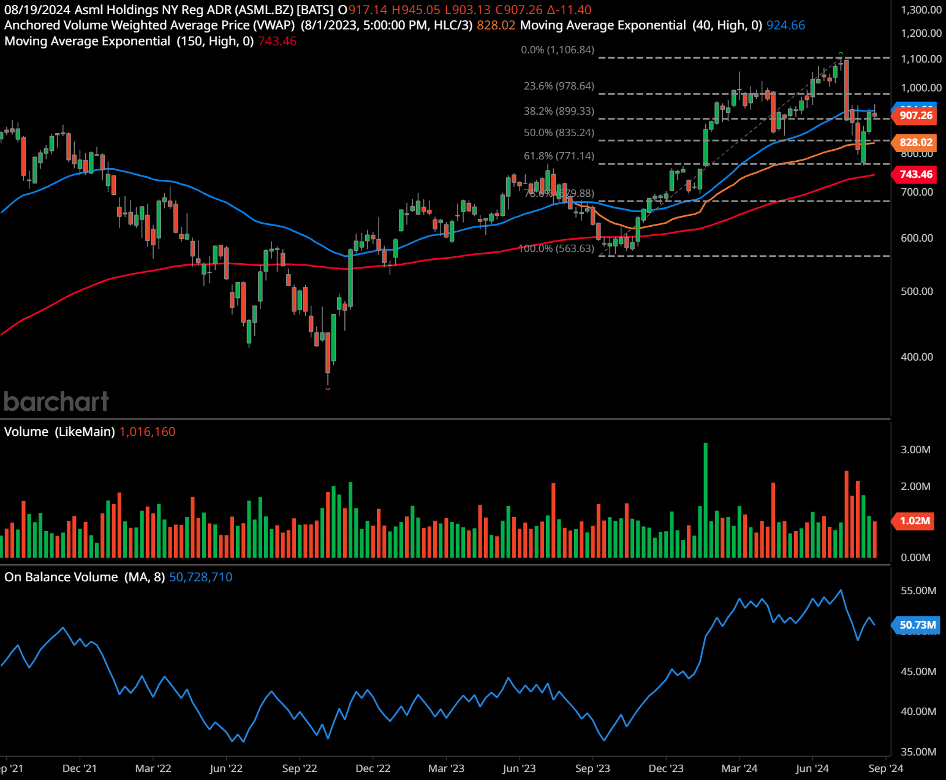Screen dimensions: 946x780
Task: Click the volume reading 1,016,160
Action: coord(148,432)
